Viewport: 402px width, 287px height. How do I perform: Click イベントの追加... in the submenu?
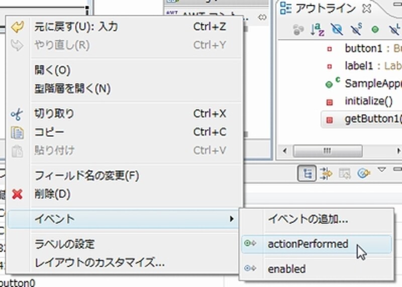click(308, 219)
